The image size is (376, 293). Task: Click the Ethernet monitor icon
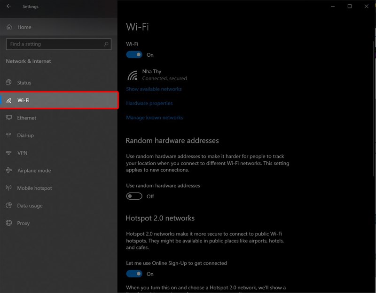pyautogui.click(x=9, y=118)
